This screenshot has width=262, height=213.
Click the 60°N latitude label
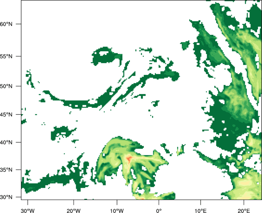[x=6, y=24]
